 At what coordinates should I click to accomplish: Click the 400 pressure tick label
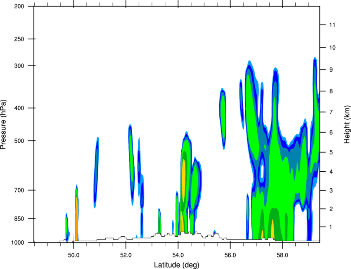click(19, 108)
